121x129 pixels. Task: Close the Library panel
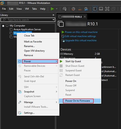pos(54,15)
